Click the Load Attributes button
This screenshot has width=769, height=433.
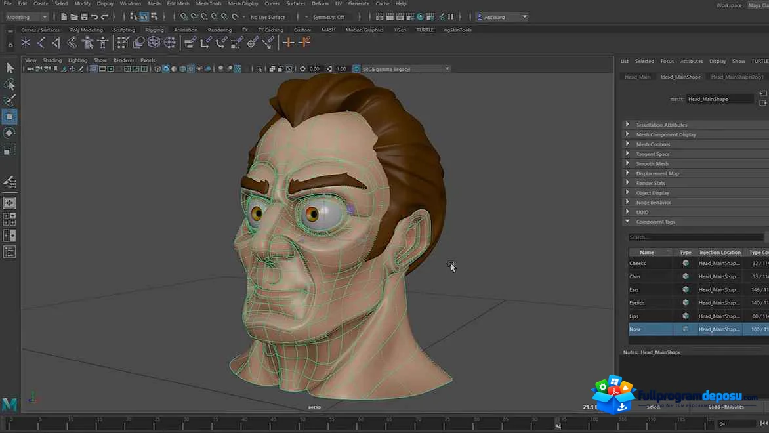(726, 407)
